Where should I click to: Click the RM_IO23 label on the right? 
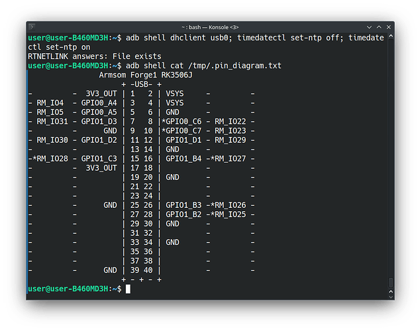[x=230, y=131]
